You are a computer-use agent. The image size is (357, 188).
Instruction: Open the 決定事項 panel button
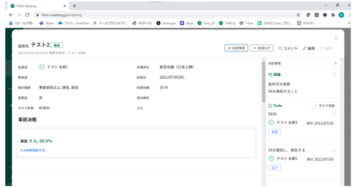(236, 48)
